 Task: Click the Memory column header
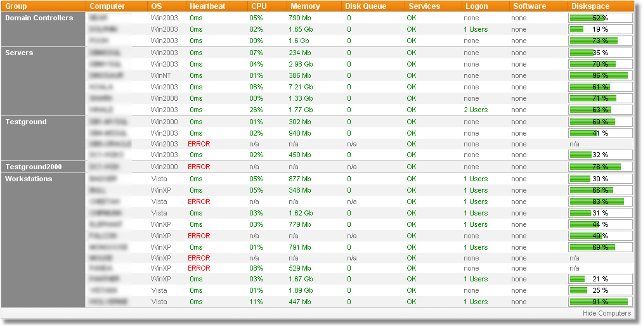coord(305,6)
